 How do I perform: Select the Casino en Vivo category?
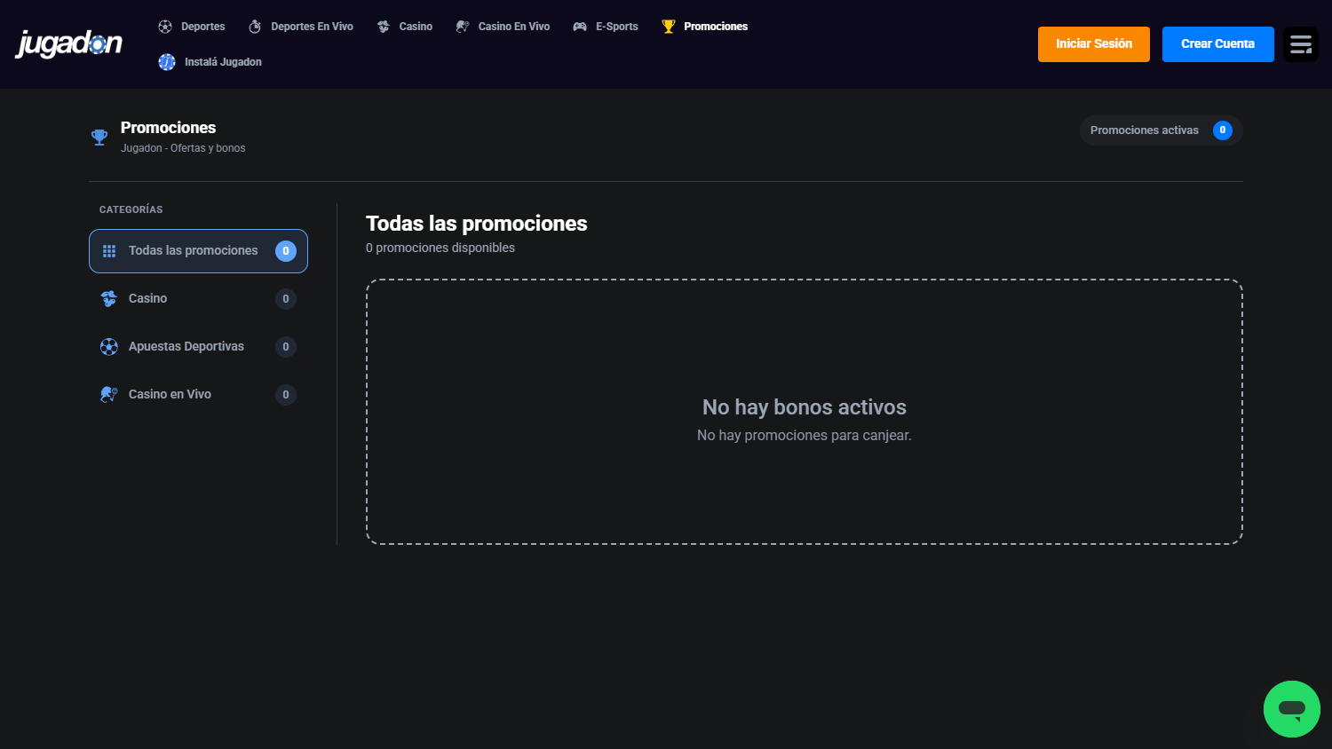click(x=198, y=395)
